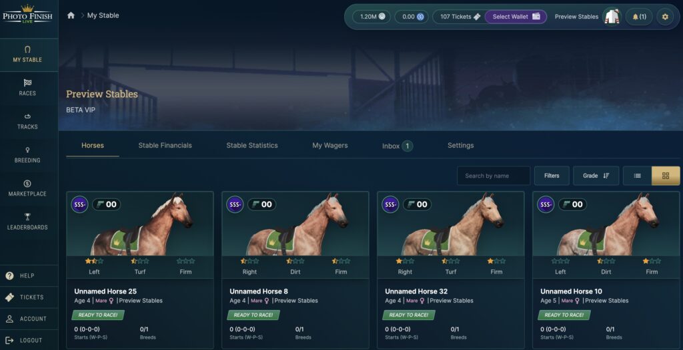
Task: Switch to grid view layout
Action: point(666,176)
